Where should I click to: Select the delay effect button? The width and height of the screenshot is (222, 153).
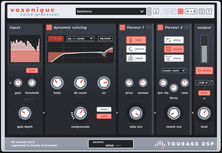tap(174, 40)
